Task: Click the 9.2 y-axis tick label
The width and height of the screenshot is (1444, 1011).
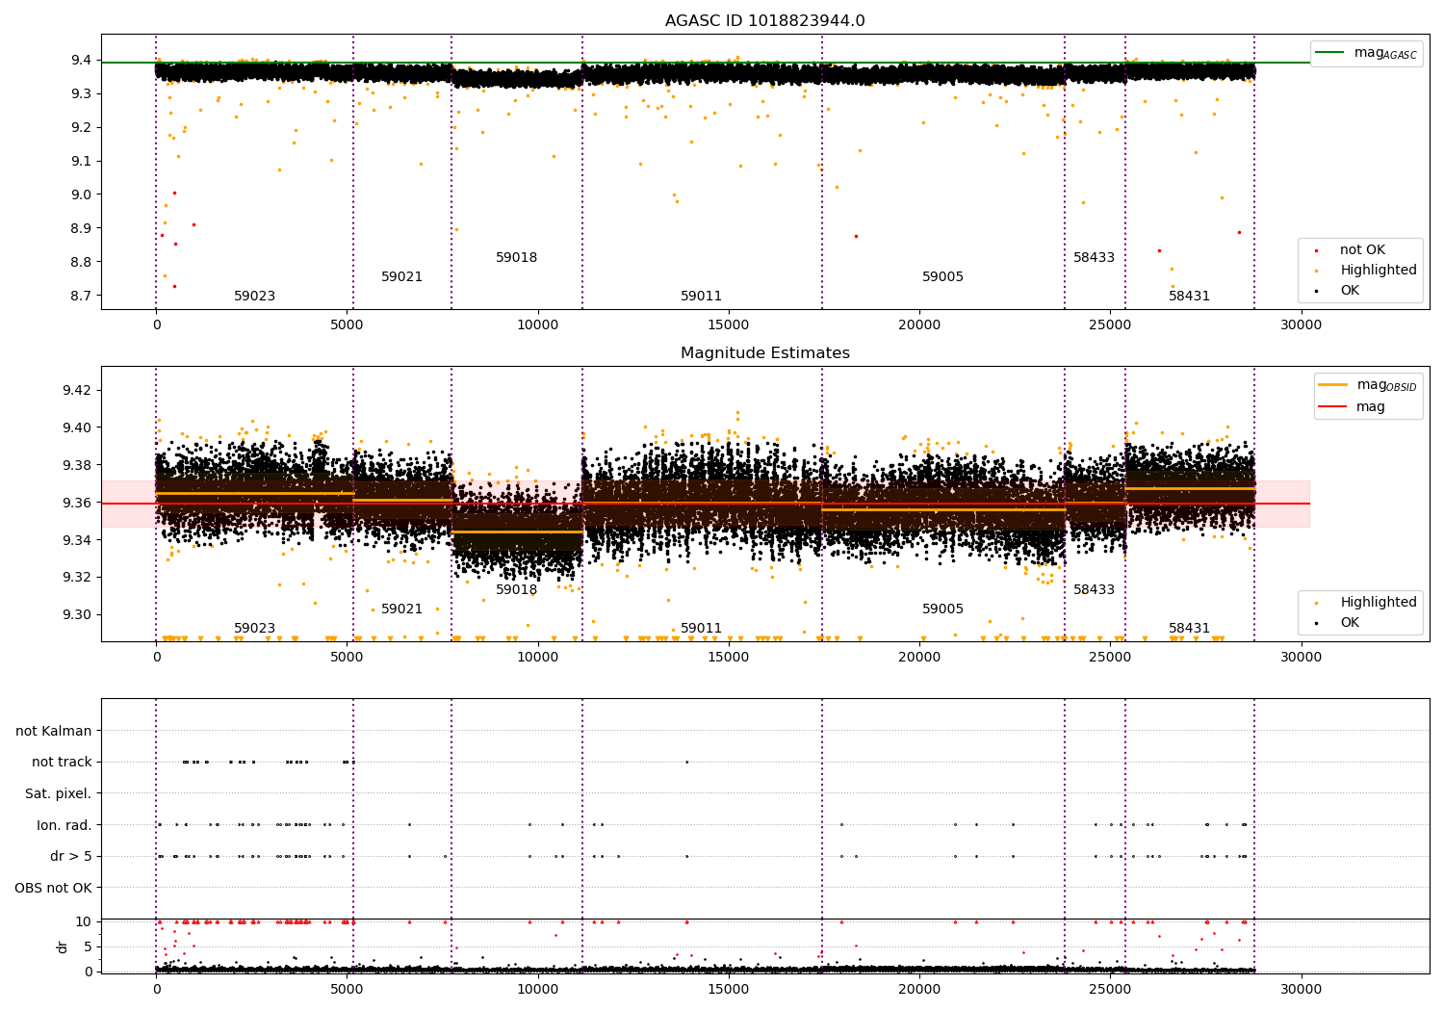Action: coord(81,127)
